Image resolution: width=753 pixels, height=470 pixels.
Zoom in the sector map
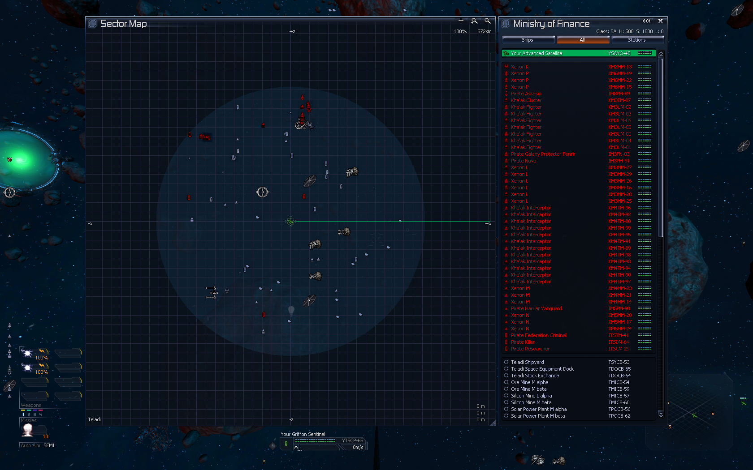[474, 21]
